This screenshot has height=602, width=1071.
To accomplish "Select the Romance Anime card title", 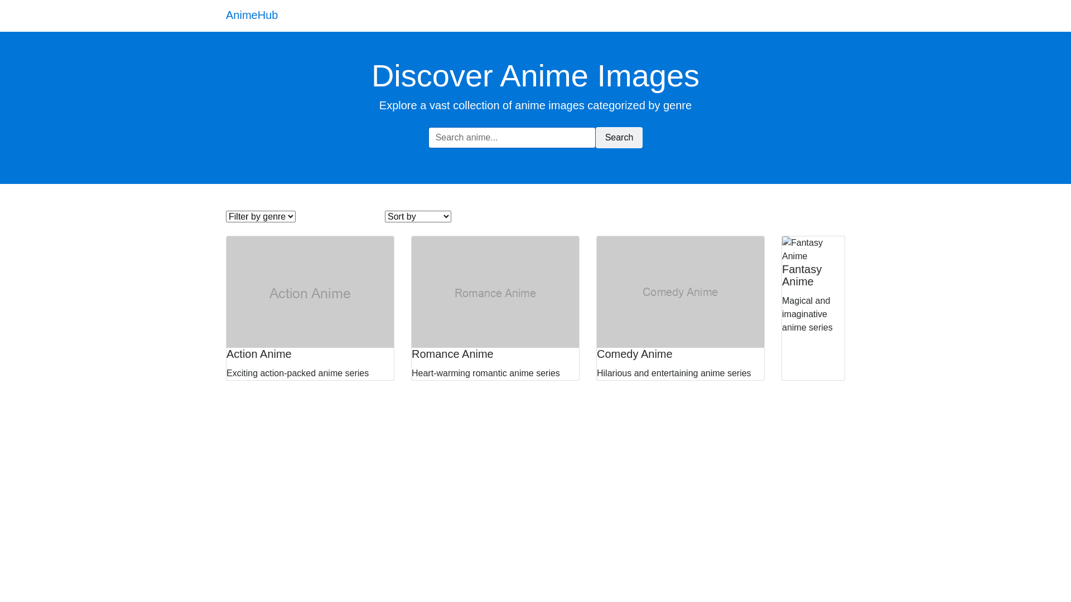I will 452,354.
